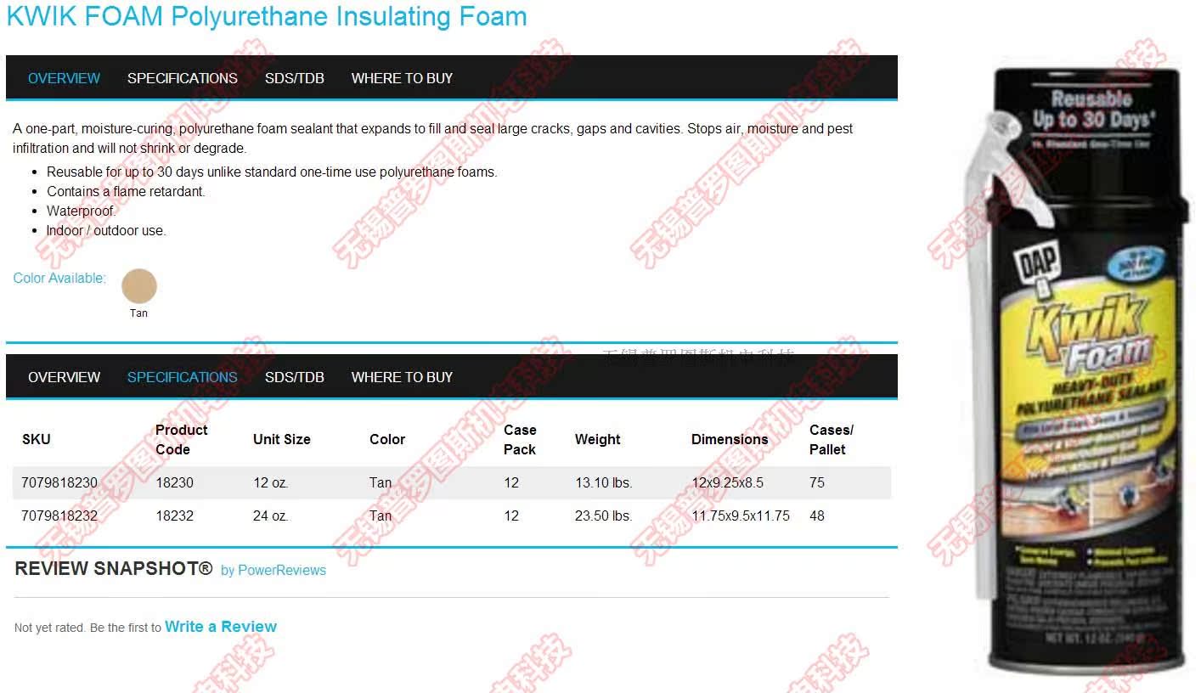Screen dimensions: 1201x693
Task: Open the SDS/TDB tab in the upper bar
Action: coord(295,78)
